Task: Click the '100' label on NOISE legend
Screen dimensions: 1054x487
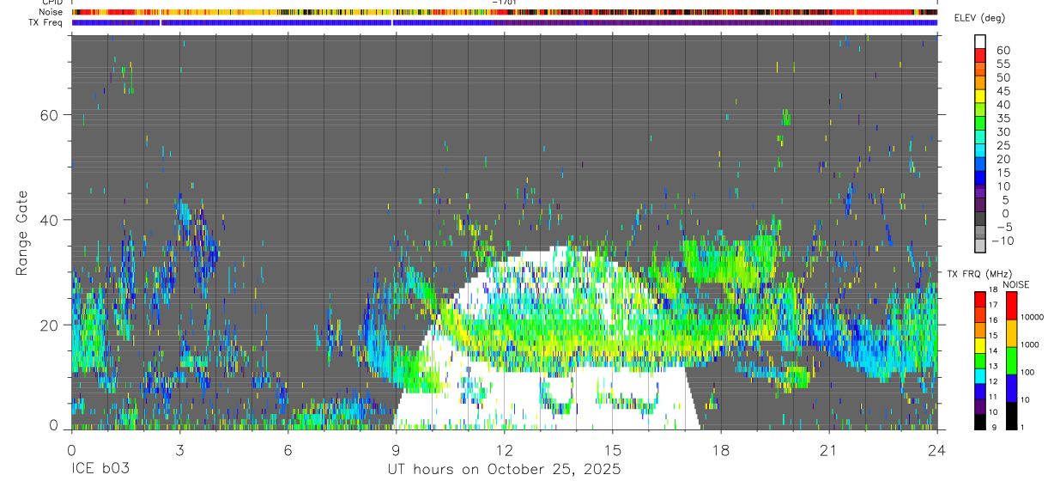Action: coord(1028,372)
